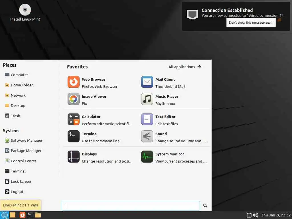Open terminal launcher in the bottom panel

(x=30, y=215)
